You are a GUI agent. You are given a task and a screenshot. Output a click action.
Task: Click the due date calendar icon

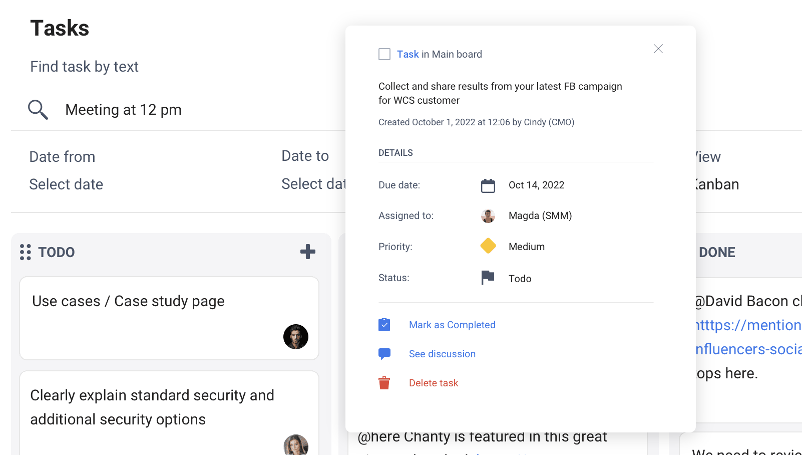click(488, 185)
